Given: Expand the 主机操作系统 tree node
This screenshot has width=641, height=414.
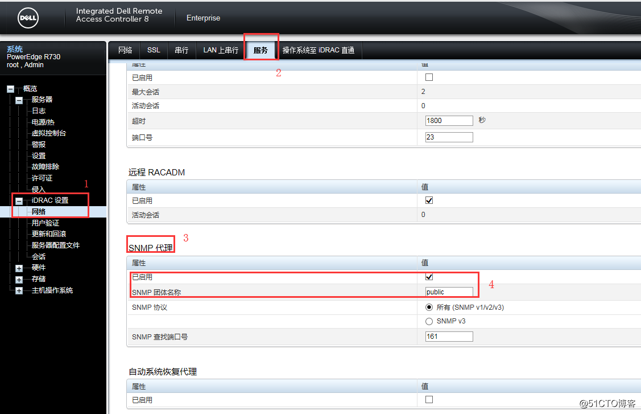Looking at the screenshot, I should (x=19, y=291).
